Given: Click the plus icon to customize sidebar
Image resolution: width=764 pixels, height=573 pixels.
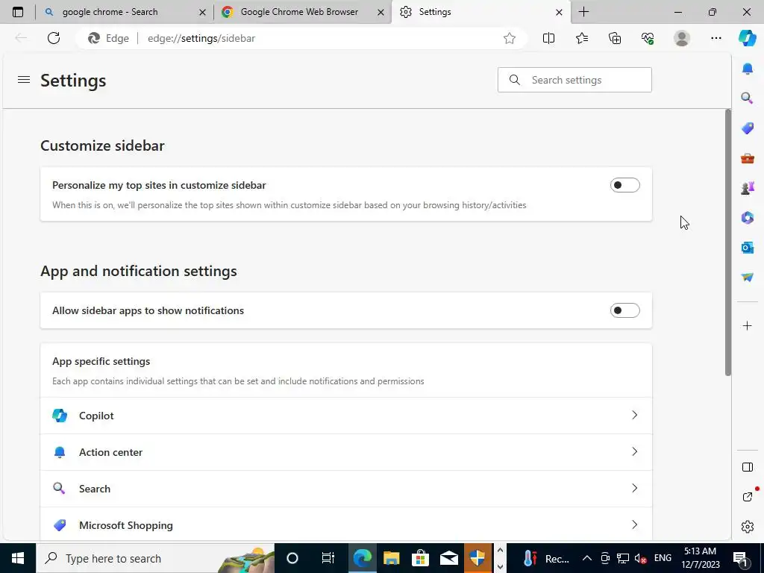Looking at the screenshot, I should [747, 325].
